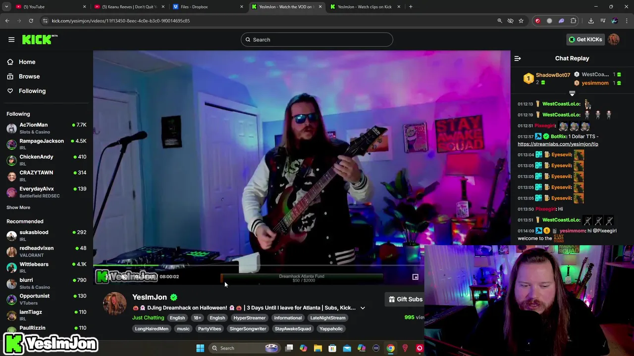Go to Home in sidebar

click(x=27, y=62)
